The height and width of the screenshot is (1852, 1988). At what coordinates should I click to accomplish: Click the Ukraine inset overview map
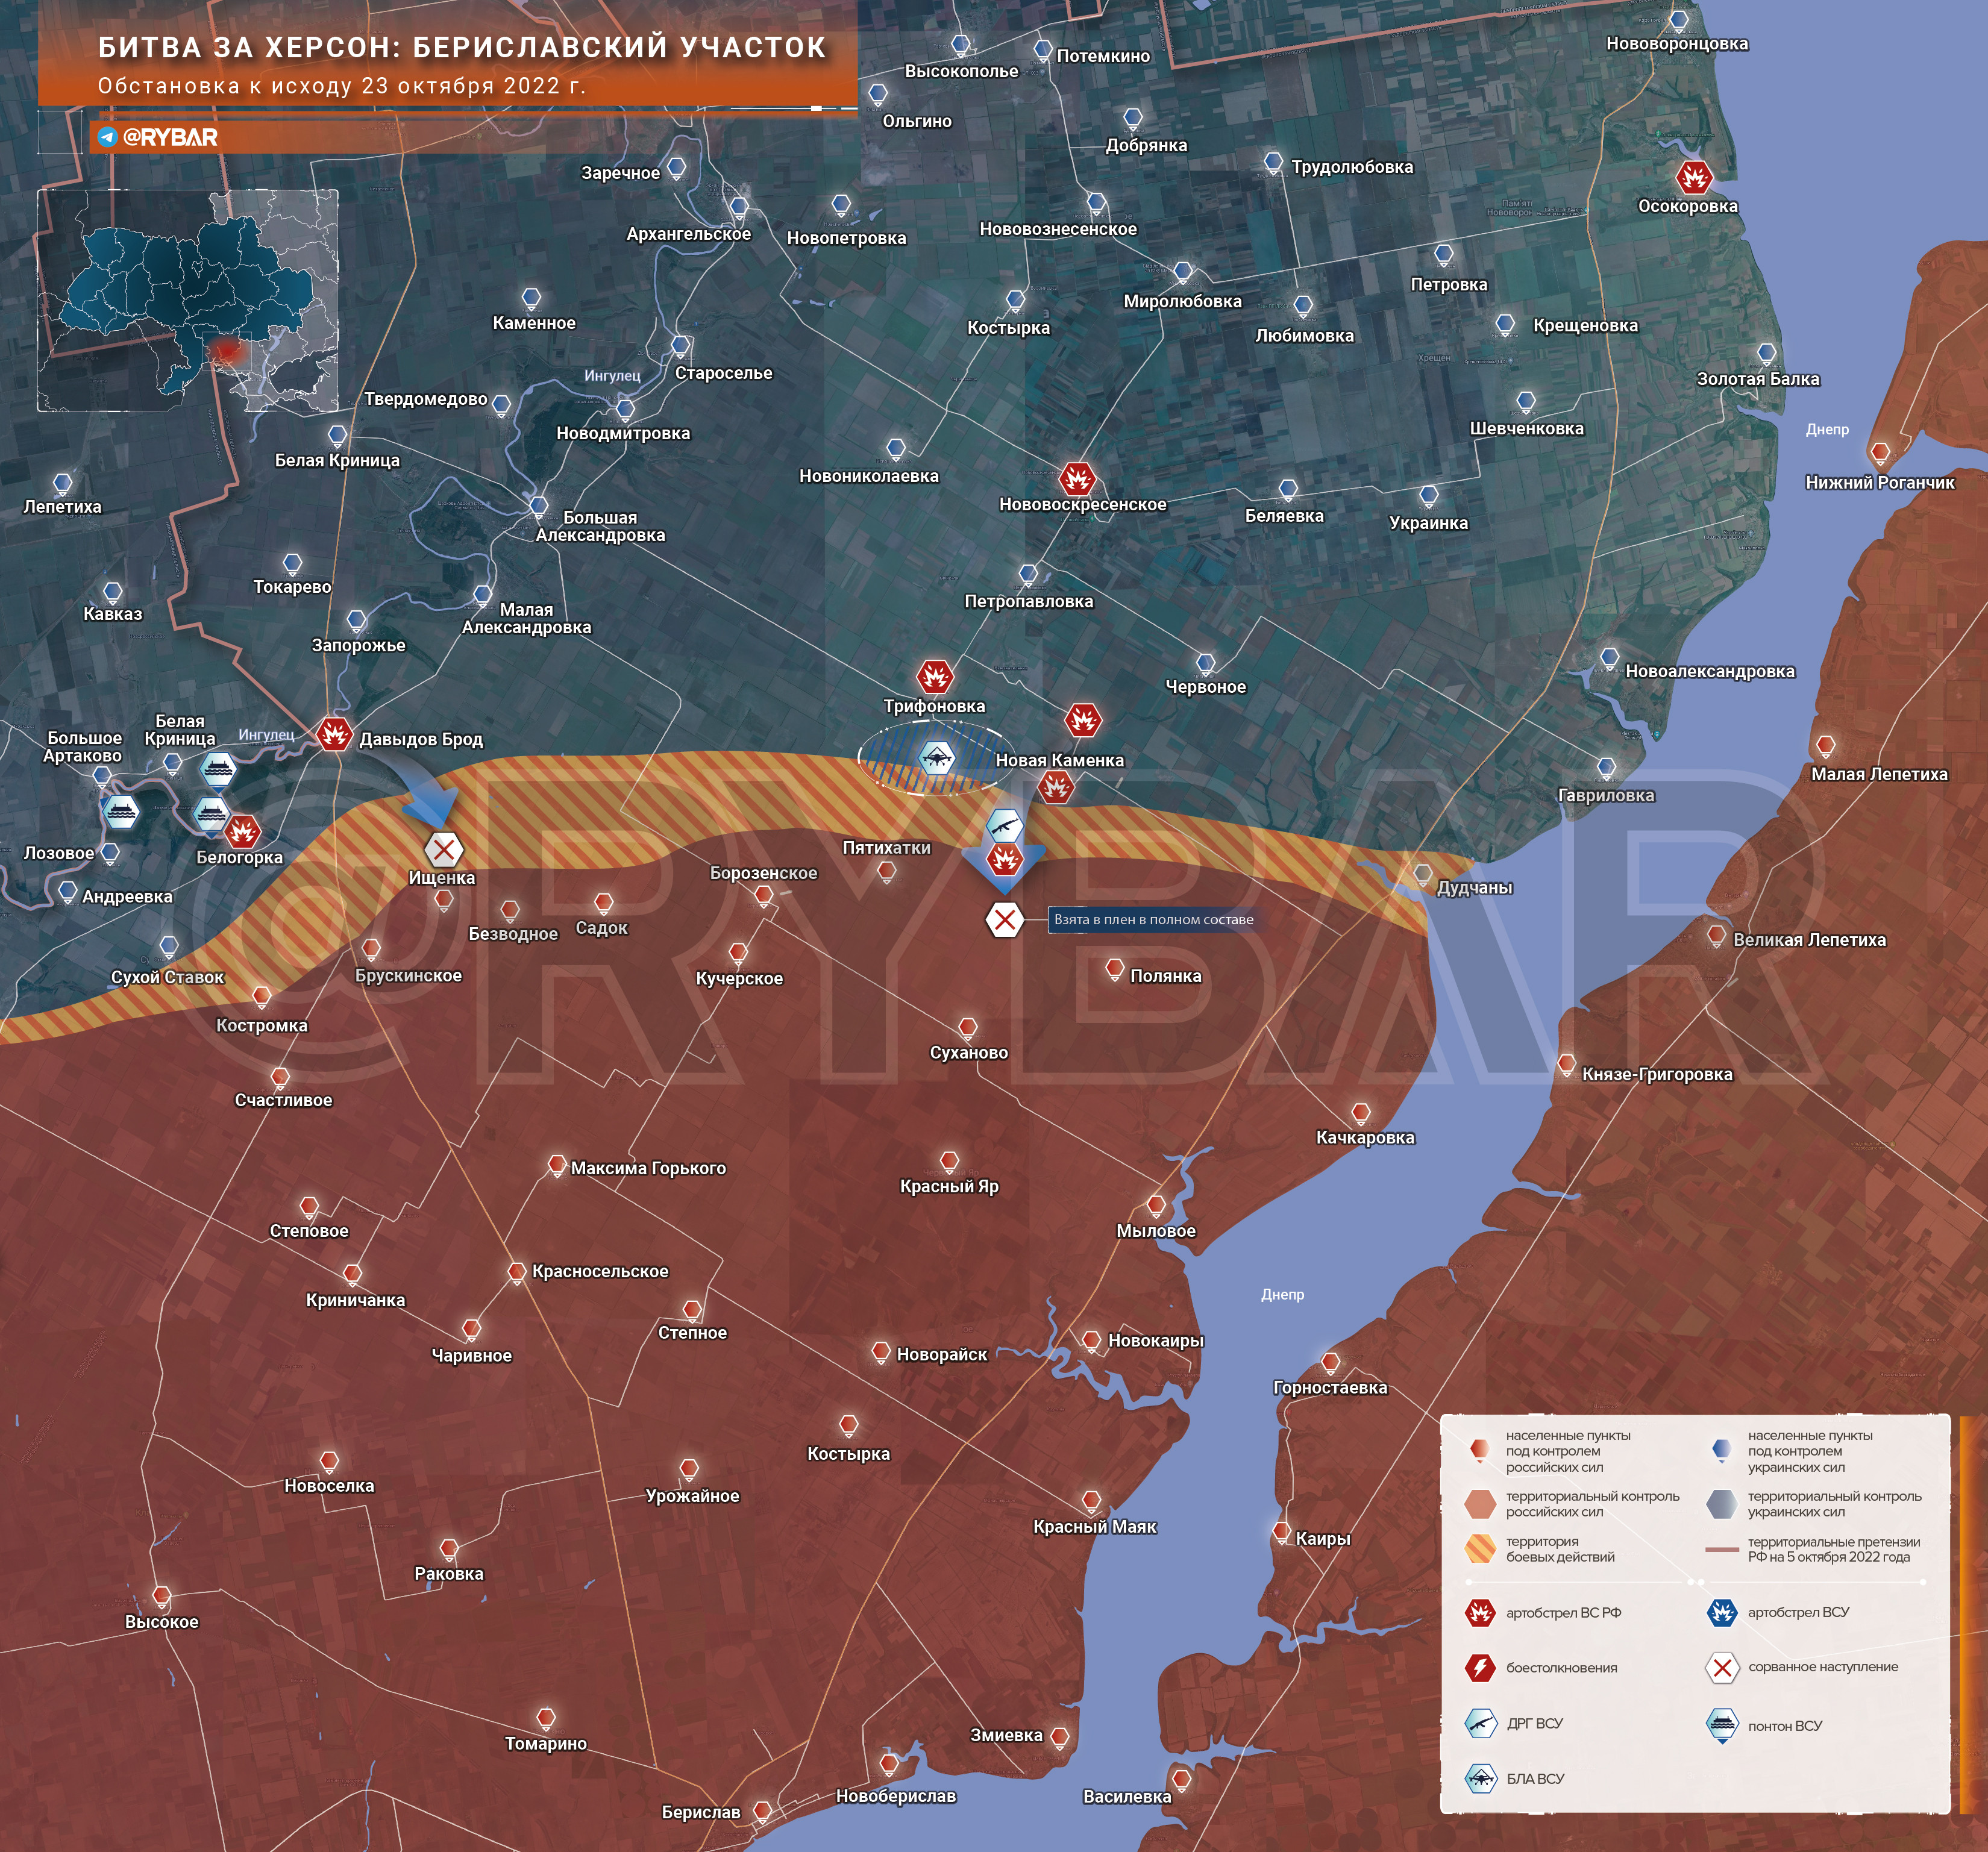point(188,300)
